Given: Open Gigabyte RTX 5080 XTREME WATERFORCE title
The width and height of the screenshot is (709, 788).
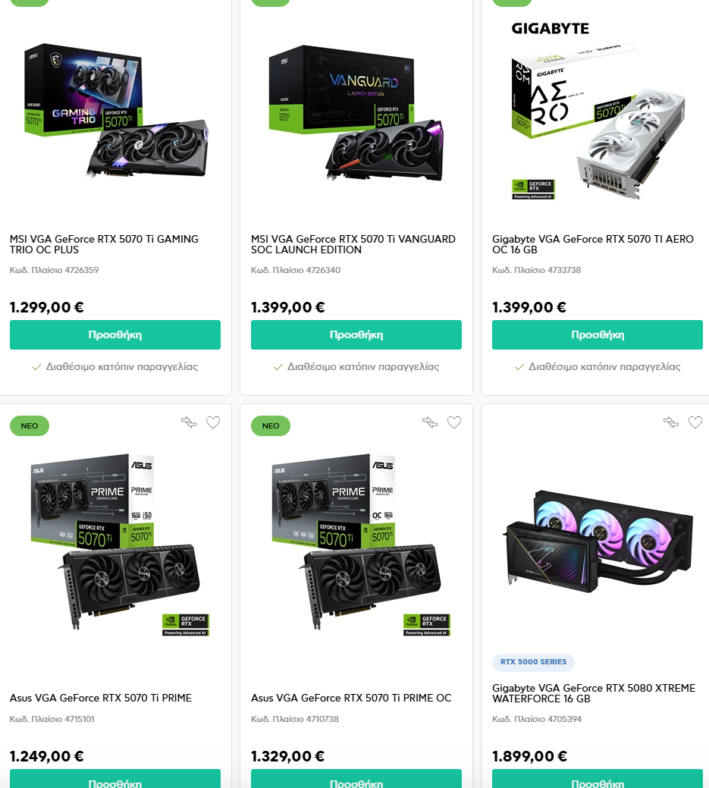Looking at the screenshot, I should coord(594,693).
